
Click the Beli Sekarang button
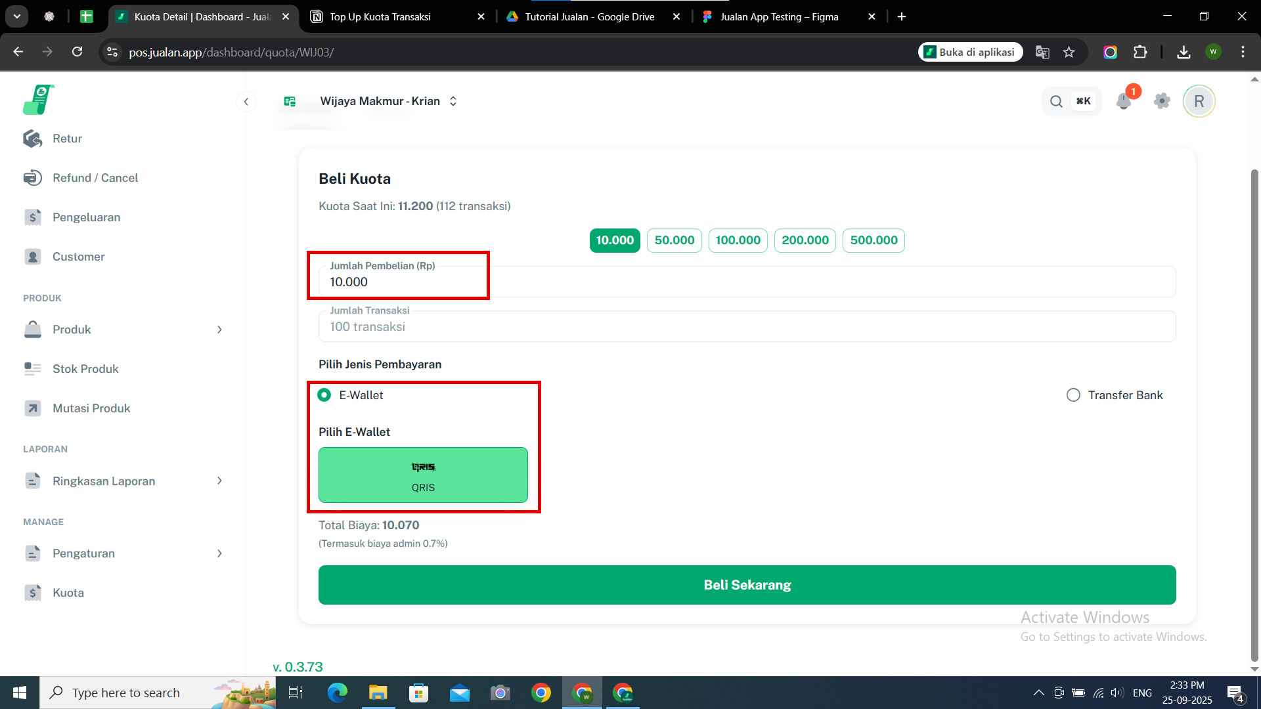[x=747, y=585]
